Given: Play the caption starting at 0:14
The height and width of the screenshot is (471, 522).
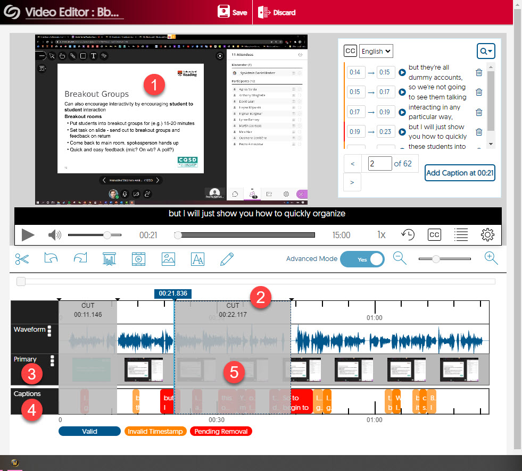Looking at the screenshot, I should pyautogui.click(x=402, y=72).
